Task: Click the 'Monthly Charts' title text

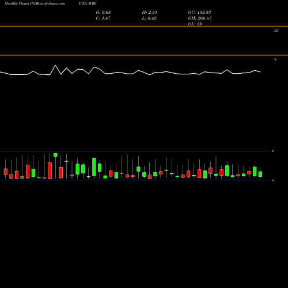Action: [x=17, y=3]
